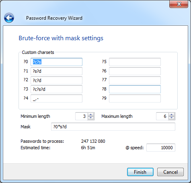Viewport: 191px width, 183px height.
Task: Increase Minimum length with up arrow
Action: point(91,115)
